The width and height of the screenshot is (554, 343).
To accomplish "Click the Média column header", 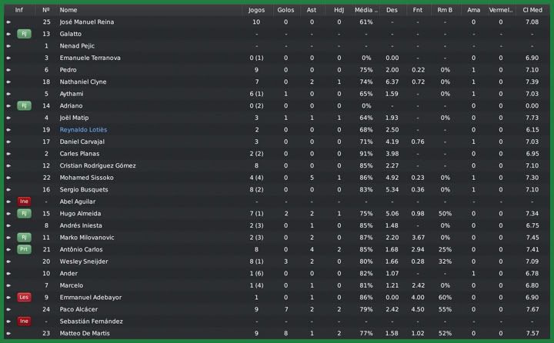I will tap(366, 10).
